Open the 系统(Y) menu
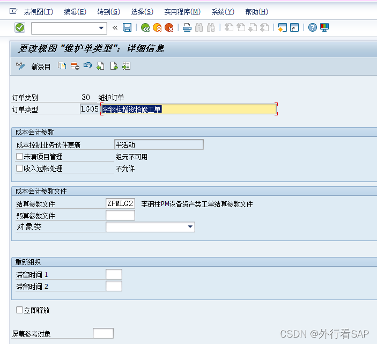Screen dimensions: 377x344 pos(223,12)
